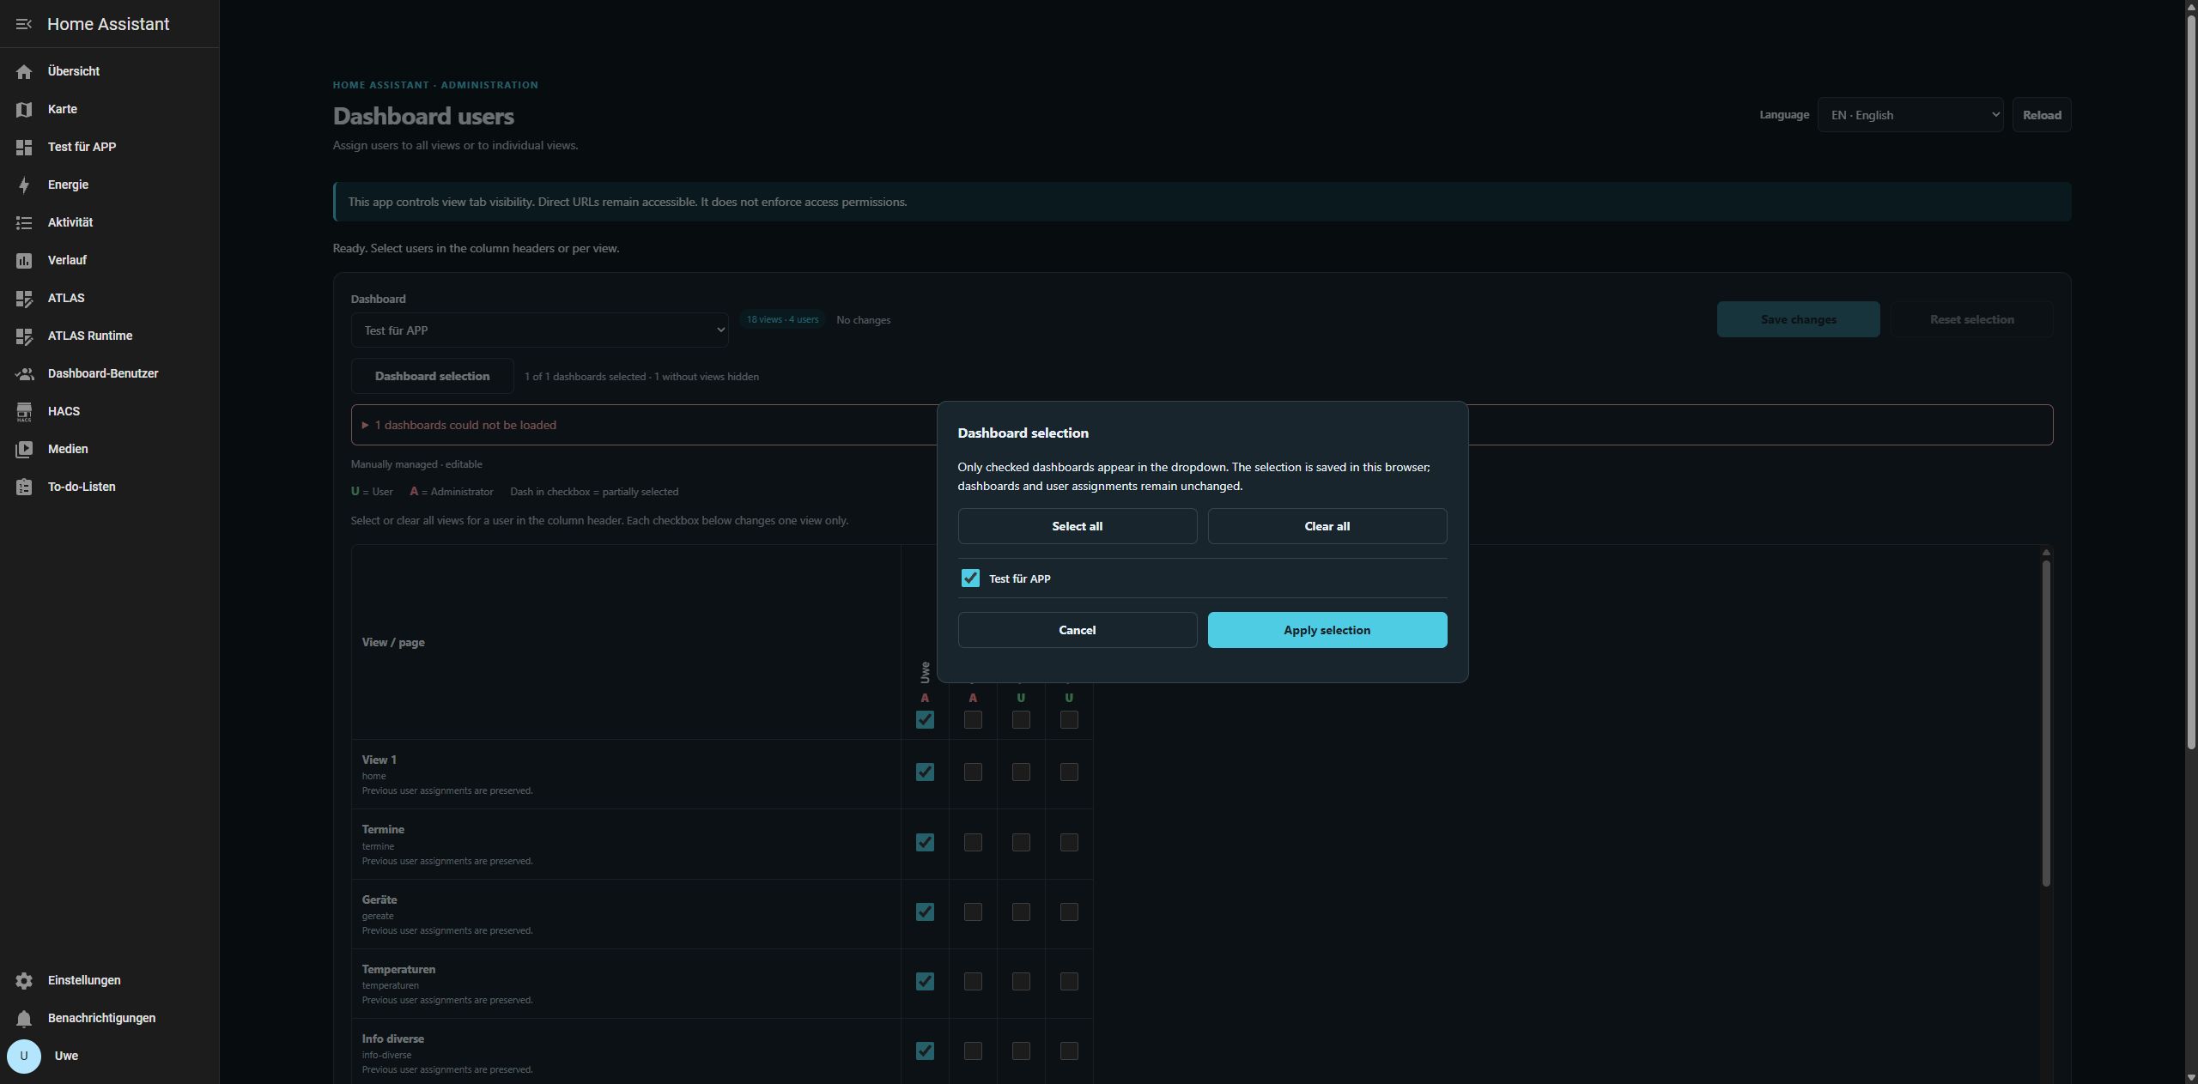Open the Dashboard-Benutzer people icon
The height and width of the screenshot is (1084, 2198).
click(x=24, y=373)
